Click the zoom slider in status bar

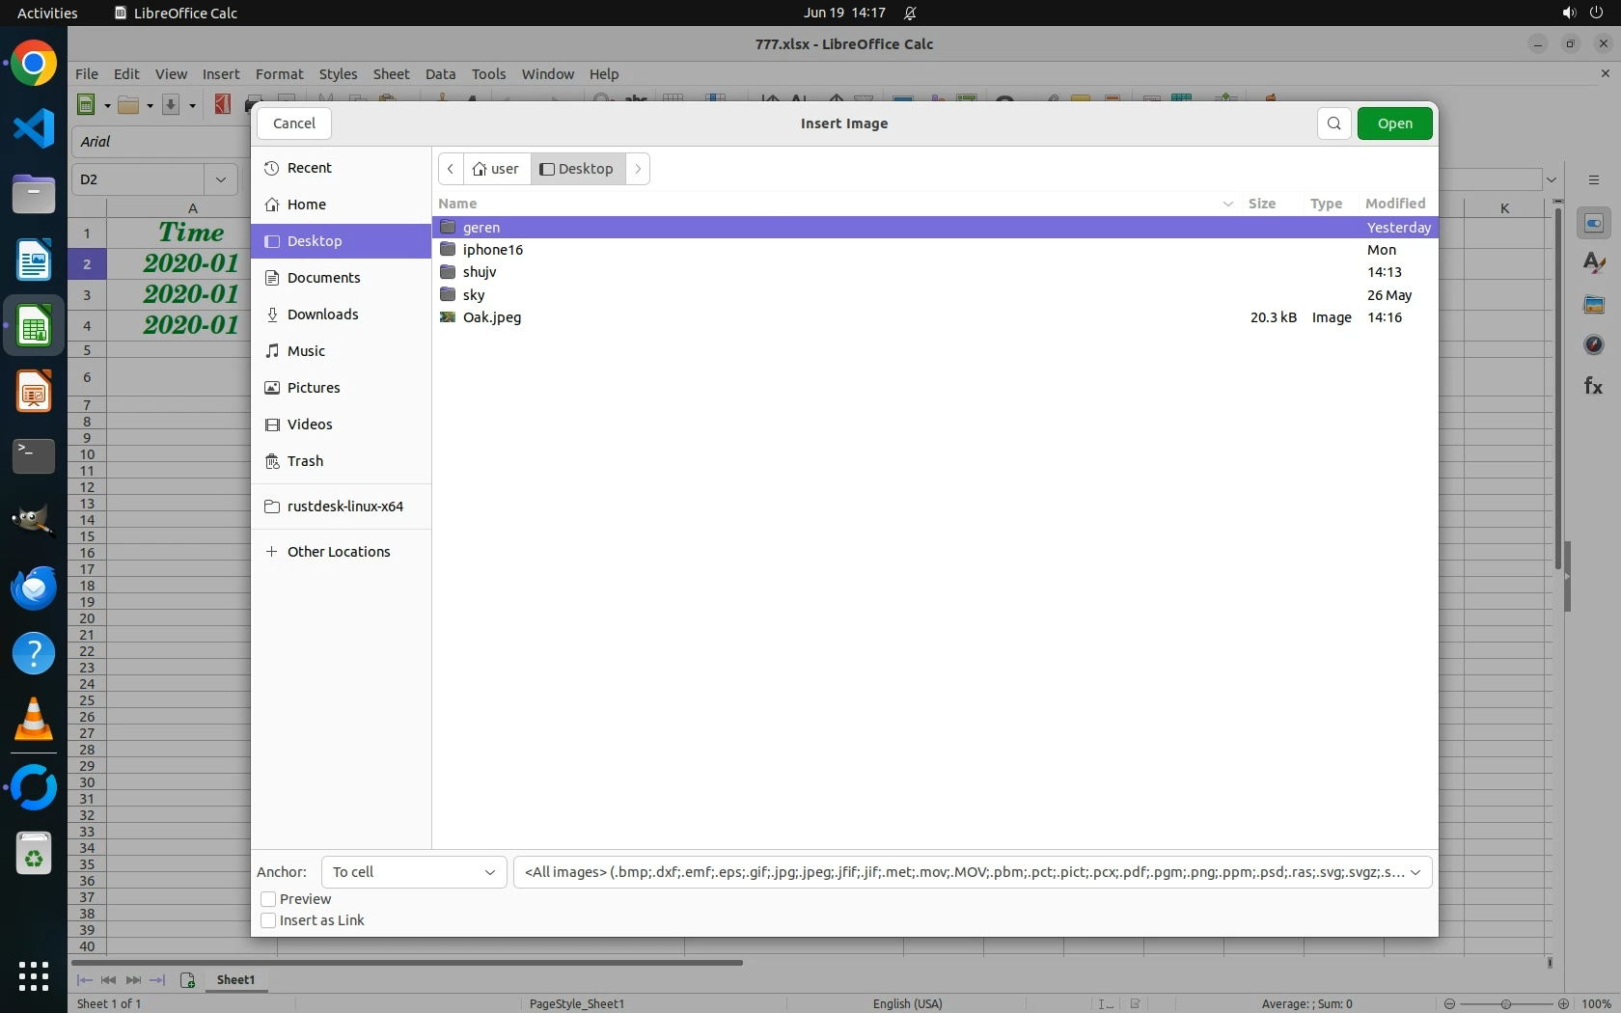click(1505, 1003)
